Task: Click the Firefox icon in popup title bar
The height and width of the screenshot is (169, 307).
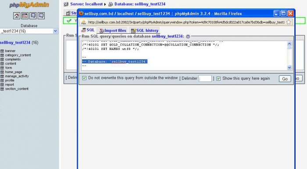Action: click(x=81, y=14)
